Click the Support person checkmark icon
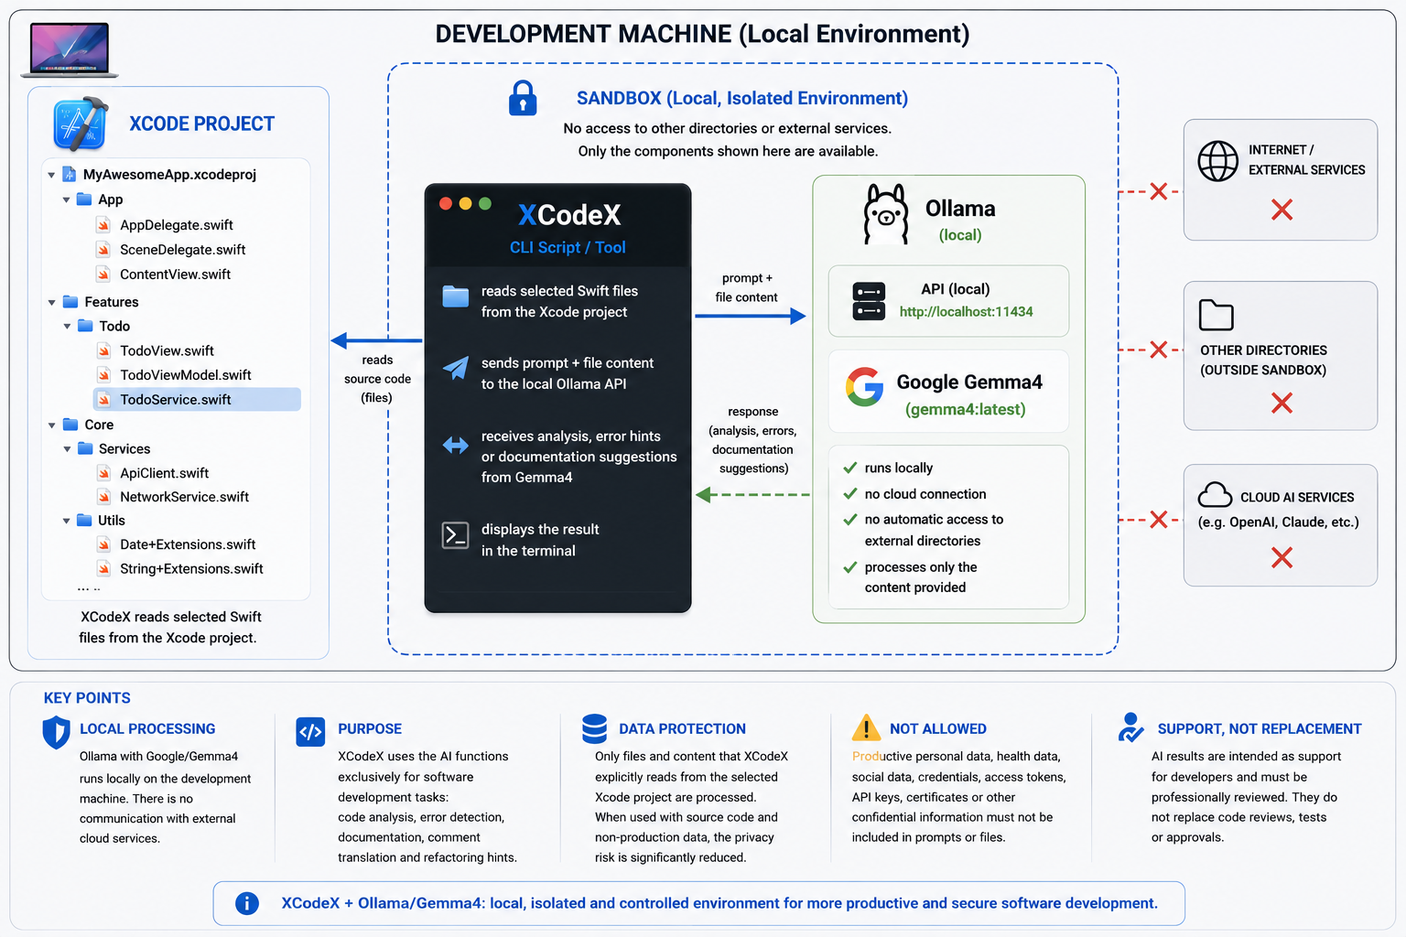Image resolution: width=1406 pixels, height=937 pixels. tap(1131, 728)
